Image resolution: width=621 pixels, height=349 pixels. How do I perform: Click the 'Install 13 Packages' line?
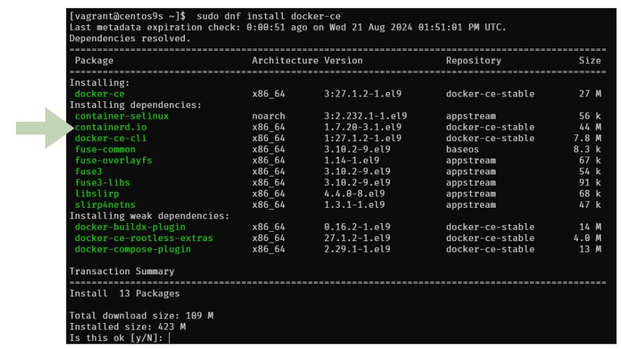click(124, 293)
